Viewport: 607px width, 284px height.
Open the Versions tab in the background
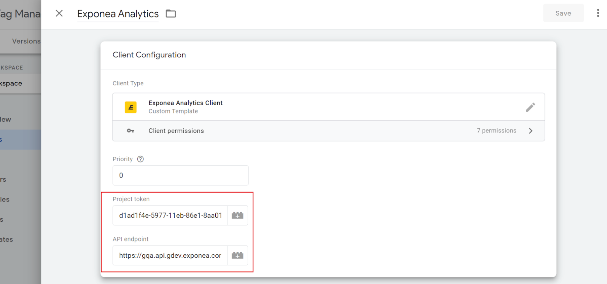[26, 41]
